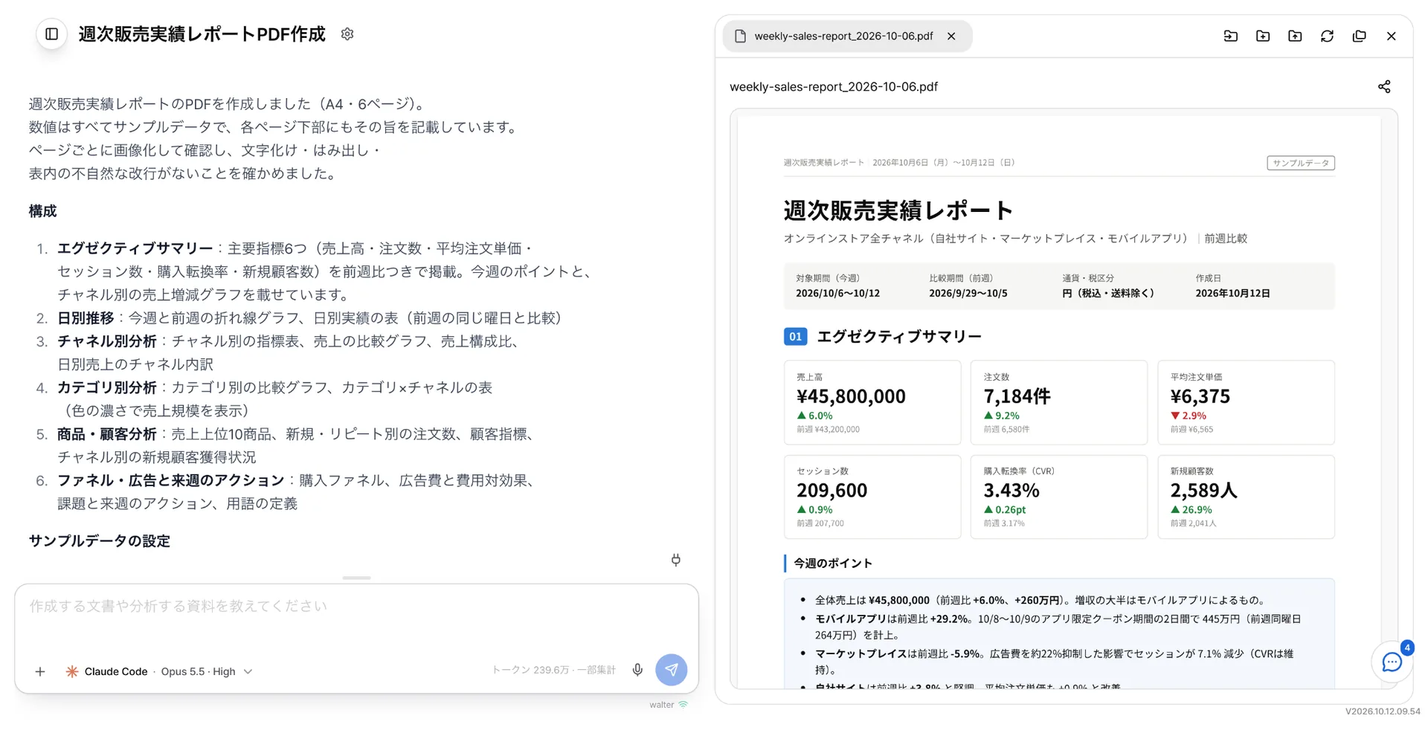Click the new folder plus icon
The width and height of the screenshot is (1428, 739).
coord(1263,36)
